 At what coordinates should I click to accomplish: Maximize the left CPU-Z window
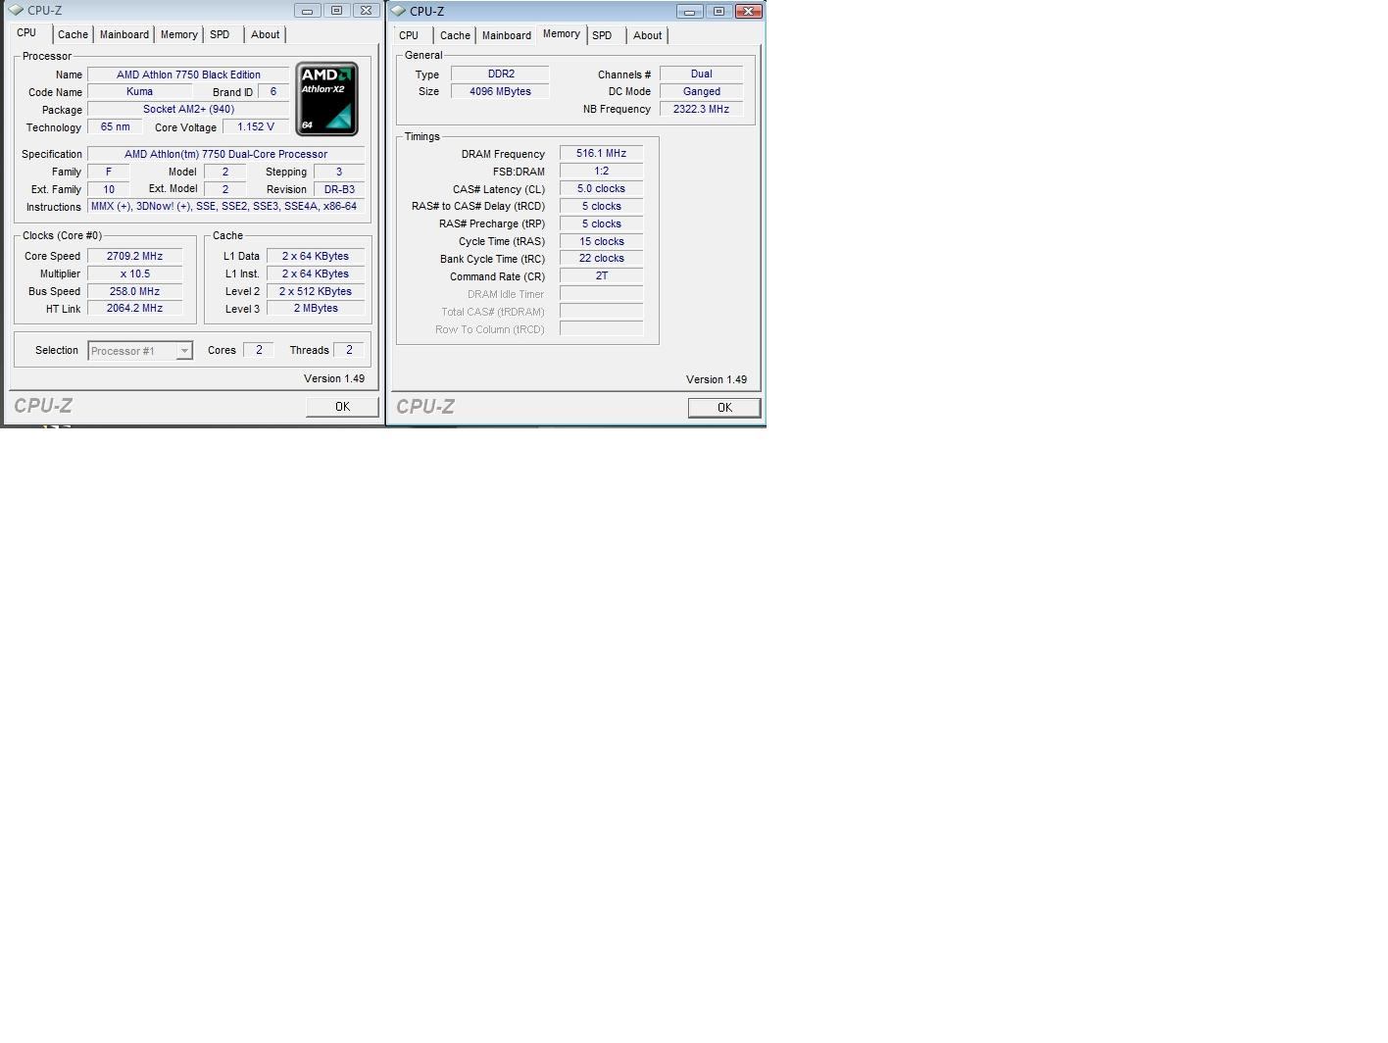(x=336, y=11)
